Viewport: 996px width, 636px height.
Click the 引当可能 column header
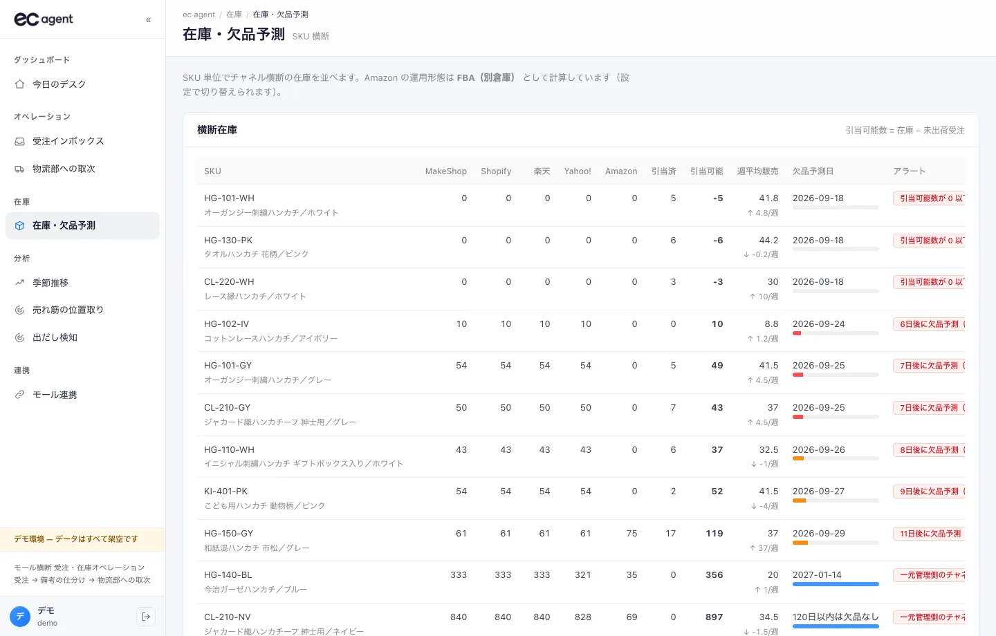706,171
